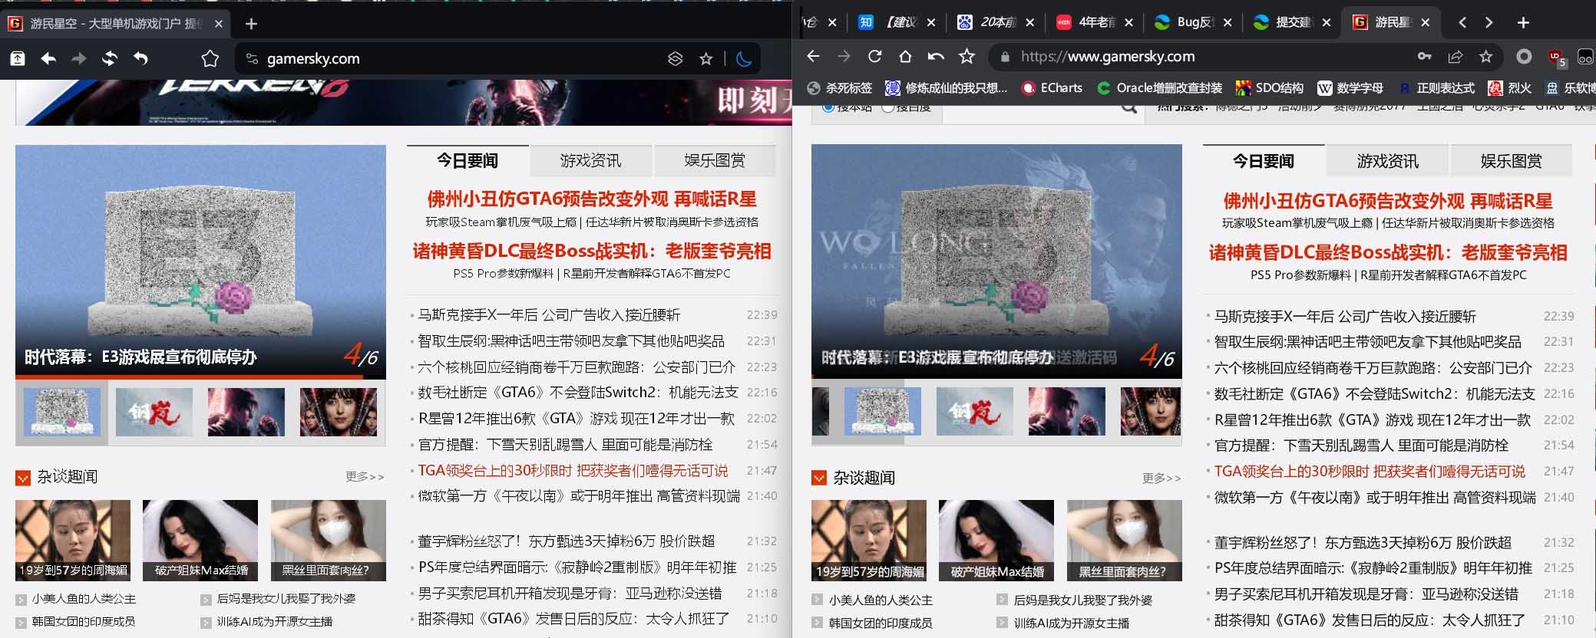Open the password key icon in right address bar

[1424, 56]
